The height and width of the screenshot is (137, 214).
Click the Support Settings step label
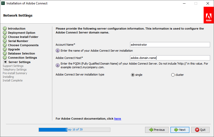point(13,66)
